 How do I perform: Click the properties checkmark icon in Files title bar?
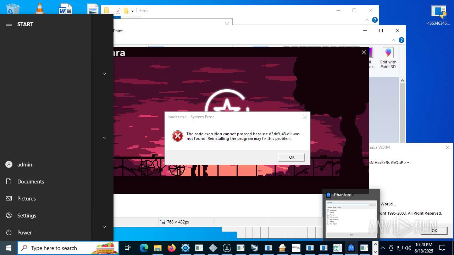(118, 11)
